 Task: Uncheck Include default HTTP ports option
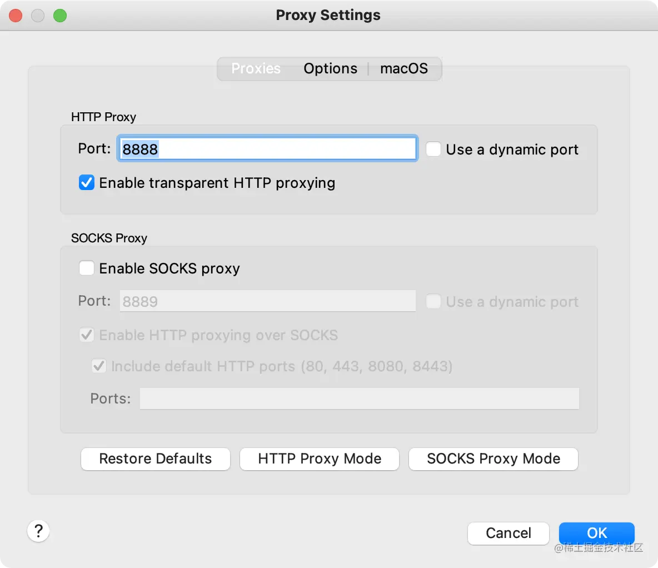(99, 366)
